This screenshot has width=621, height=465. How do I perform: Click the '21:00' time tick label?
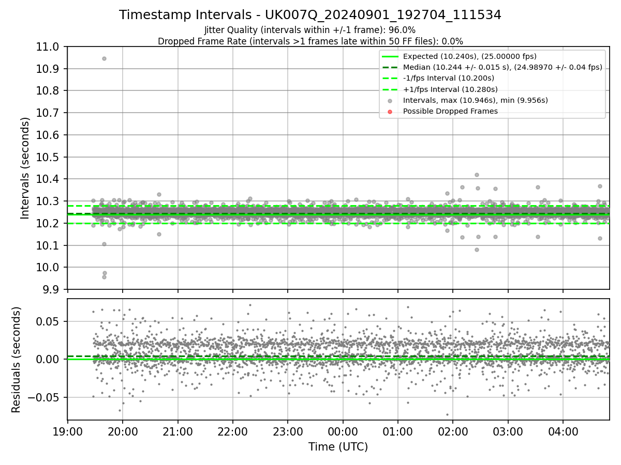[x=178, y=431]
